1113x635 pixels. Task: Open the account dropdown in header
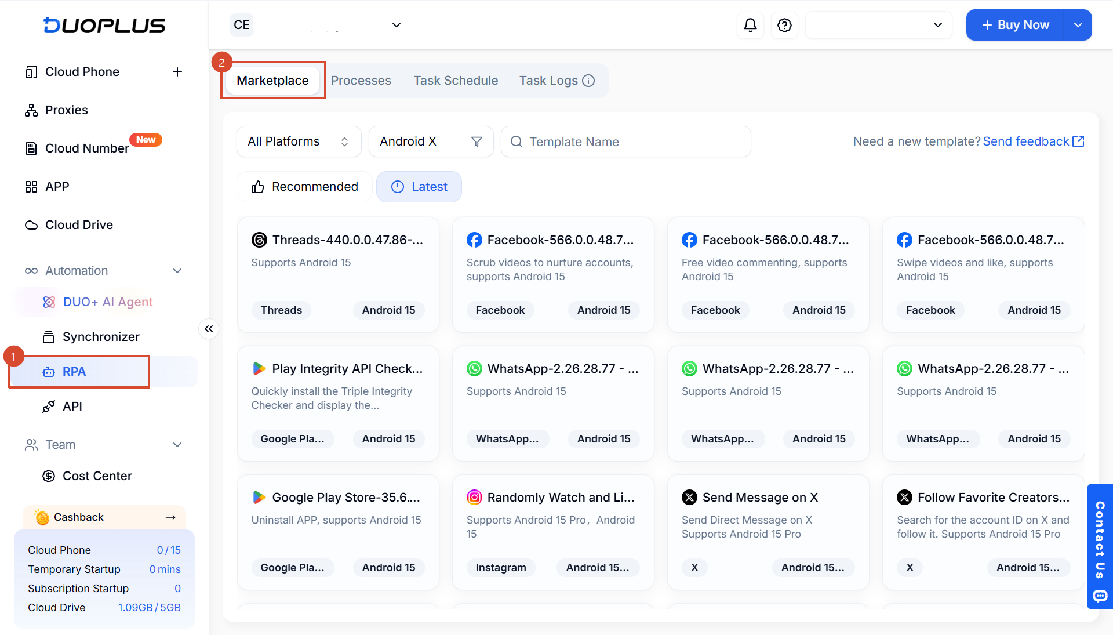878,25
